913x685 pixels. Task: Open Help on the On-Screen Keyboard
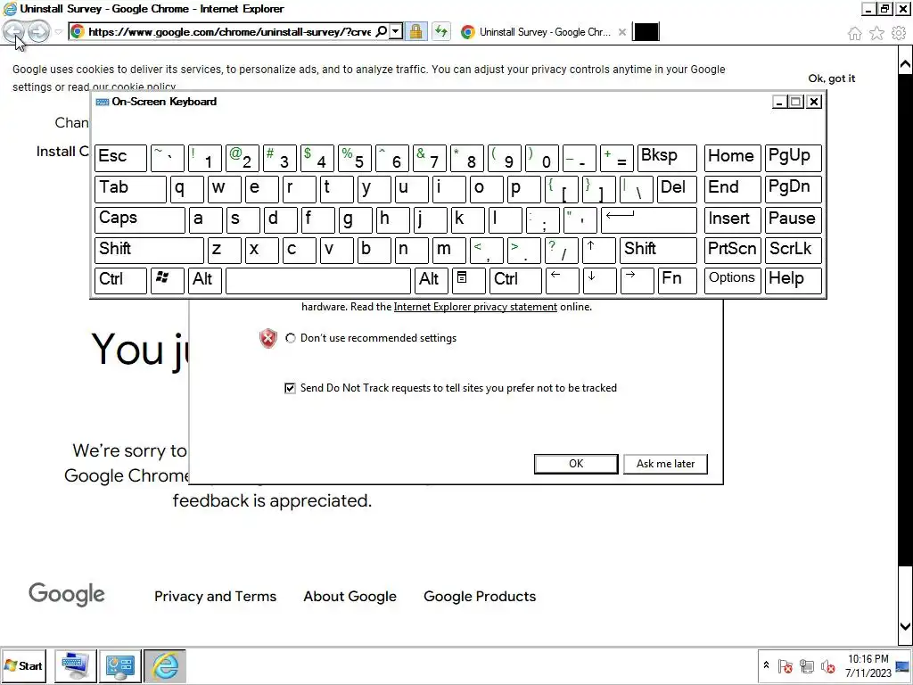click(793, 280)
